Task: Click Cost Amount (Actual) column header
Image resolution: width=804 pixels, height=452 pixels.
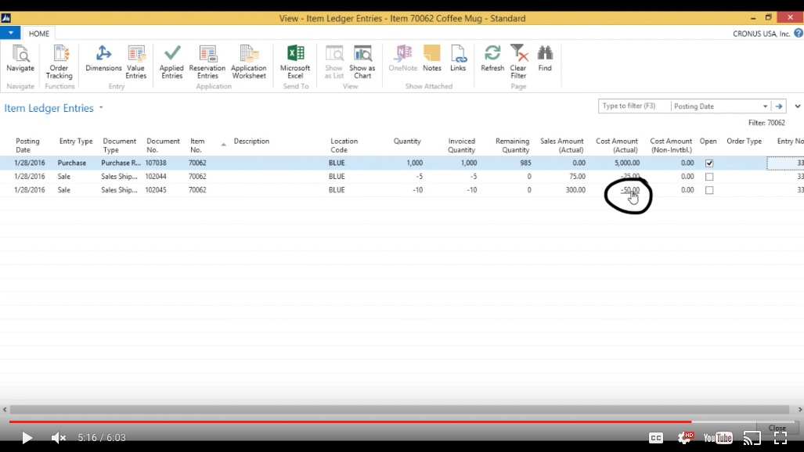Action: pyautogui.click(x=617, y=145)
